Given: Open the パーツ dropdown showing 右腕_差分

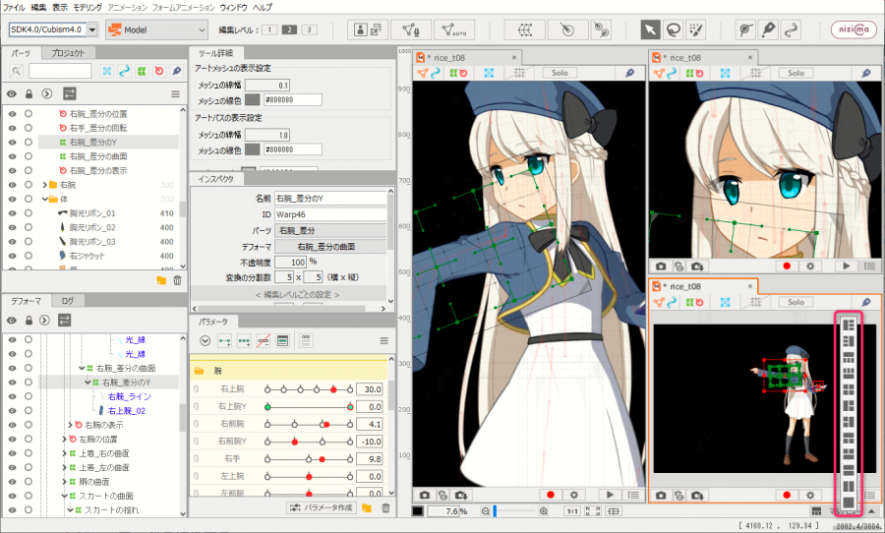Looking at the screenshot, I should click(330, 230).
